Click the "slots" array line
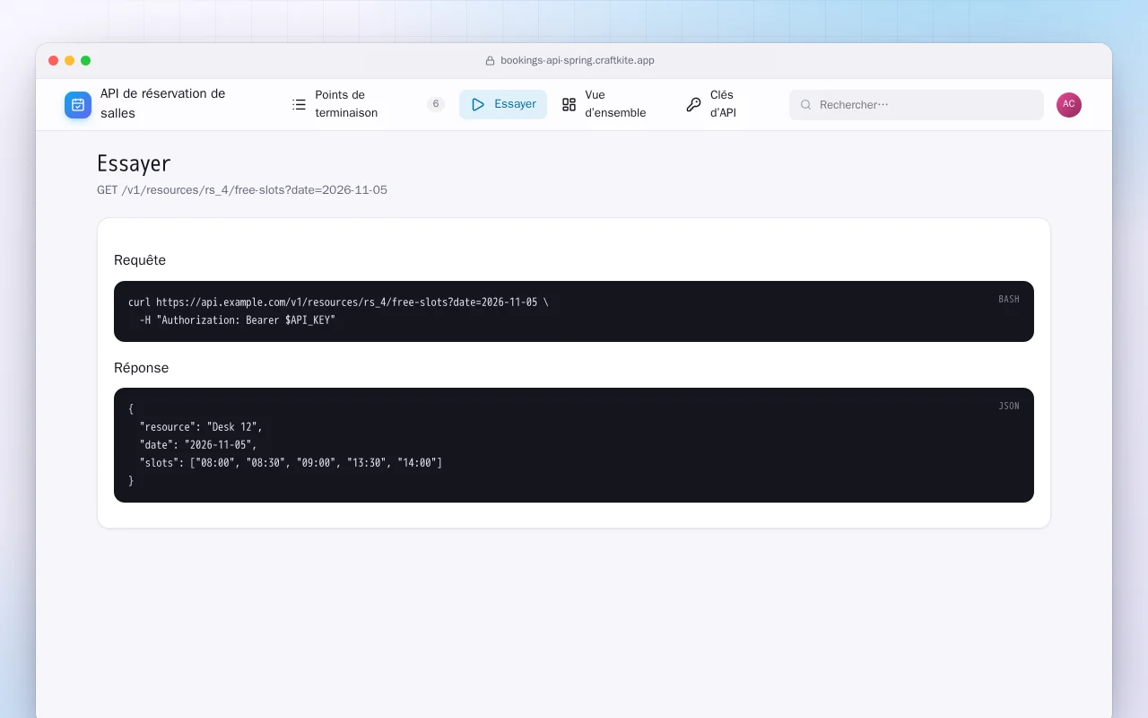The height and width of the screenshot is (718, 1148). (291, 463)
